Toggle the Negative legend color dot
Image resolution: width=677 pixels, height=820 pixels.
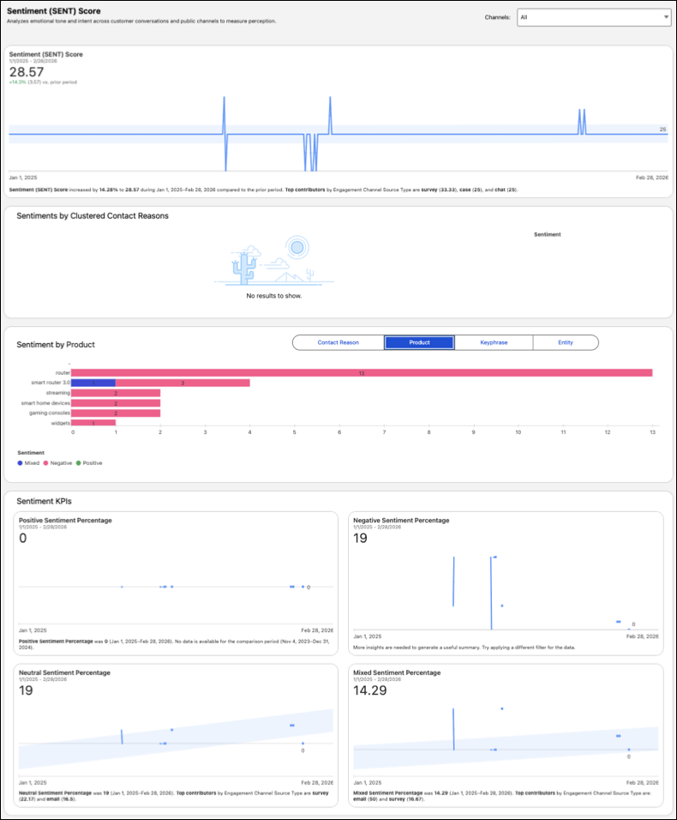click(x=45, y=463)
